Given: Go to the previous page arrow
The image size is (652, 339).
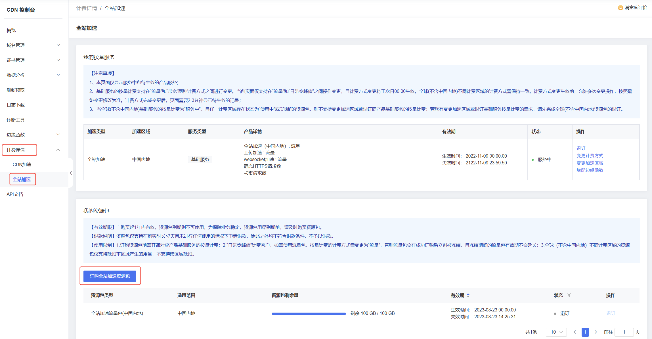Looking at the screenshot, I should click(x=575, y=332).
